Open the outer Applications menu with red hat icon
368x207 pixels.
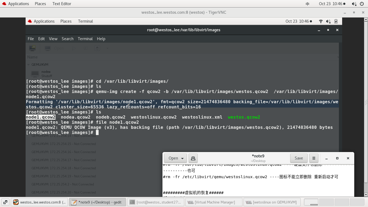[x=15, y=4]
